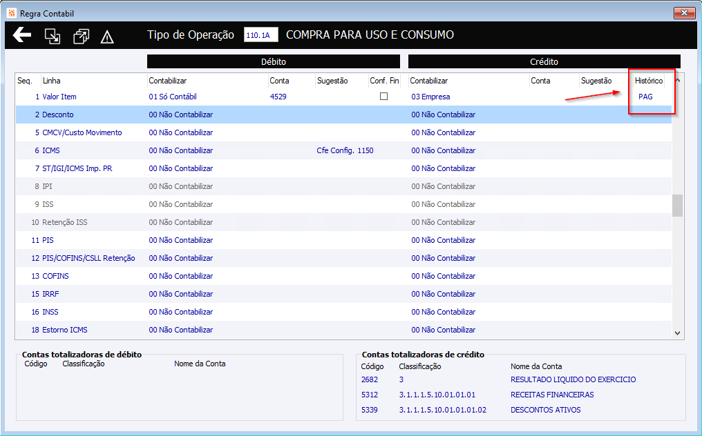702x436 pixels.
Task: Click the copy rule icon in the toolbar
Action: (81, 37)
